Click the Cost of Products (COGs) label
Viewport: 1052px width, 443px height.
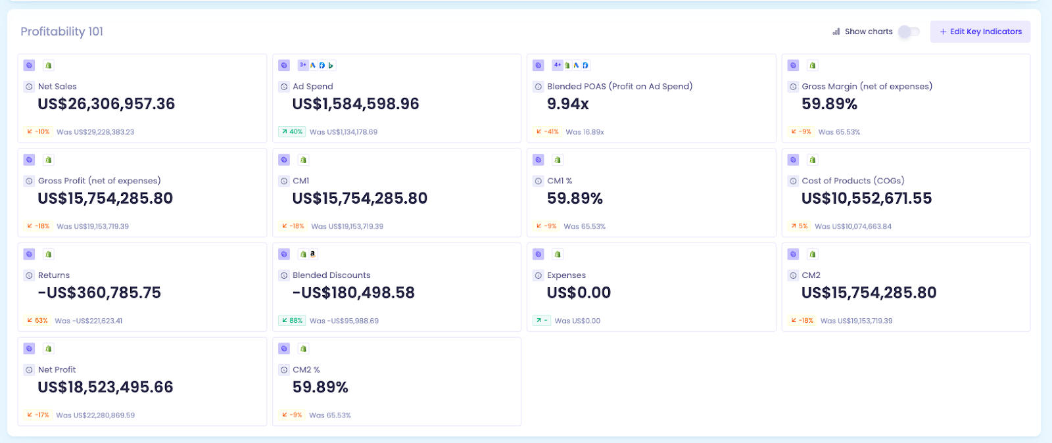853,181
